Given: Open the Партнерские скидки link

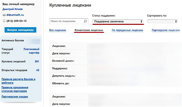Looking at the screenshot, I should pos(15,97).
